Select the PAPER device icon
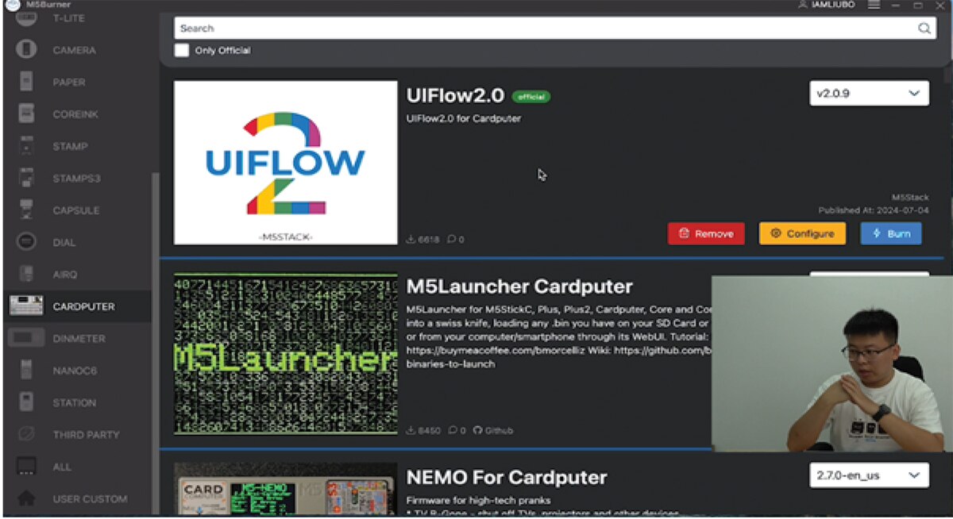 [27, 82]
